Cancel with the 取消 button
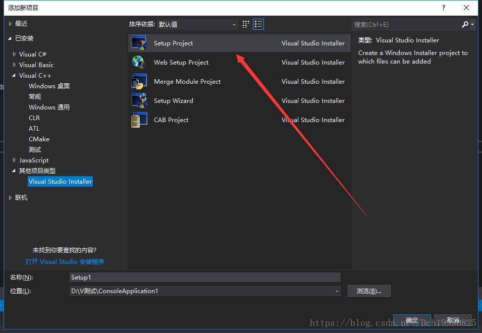This screenshot has width=482, height=333. (453, 320)
